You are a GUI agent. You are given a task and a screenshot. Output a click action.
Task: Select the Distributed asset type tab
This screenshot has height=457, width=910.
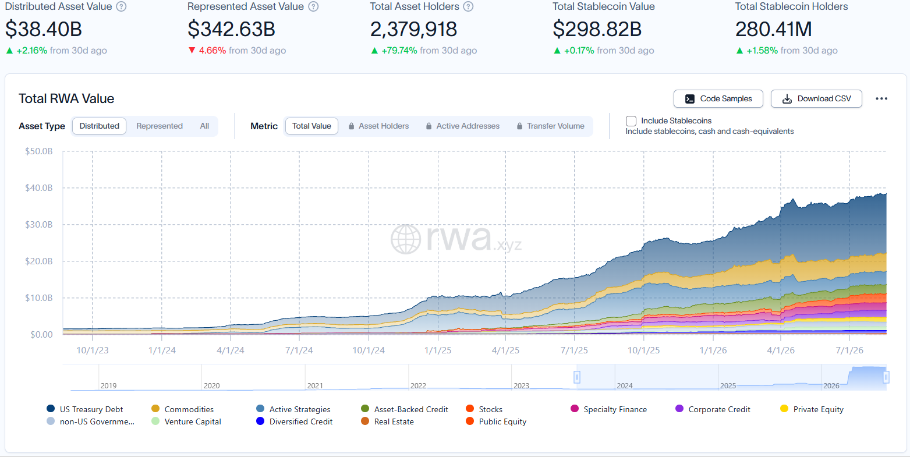click(100, 126)
